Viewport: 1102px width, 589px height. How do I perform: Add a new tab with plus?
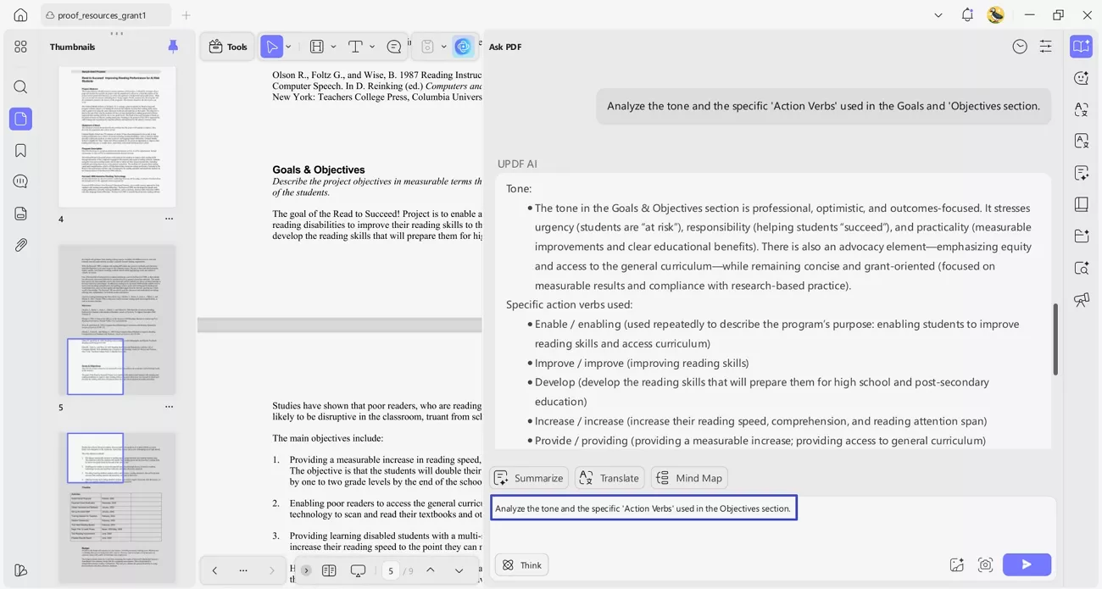[x=186, y=15]
